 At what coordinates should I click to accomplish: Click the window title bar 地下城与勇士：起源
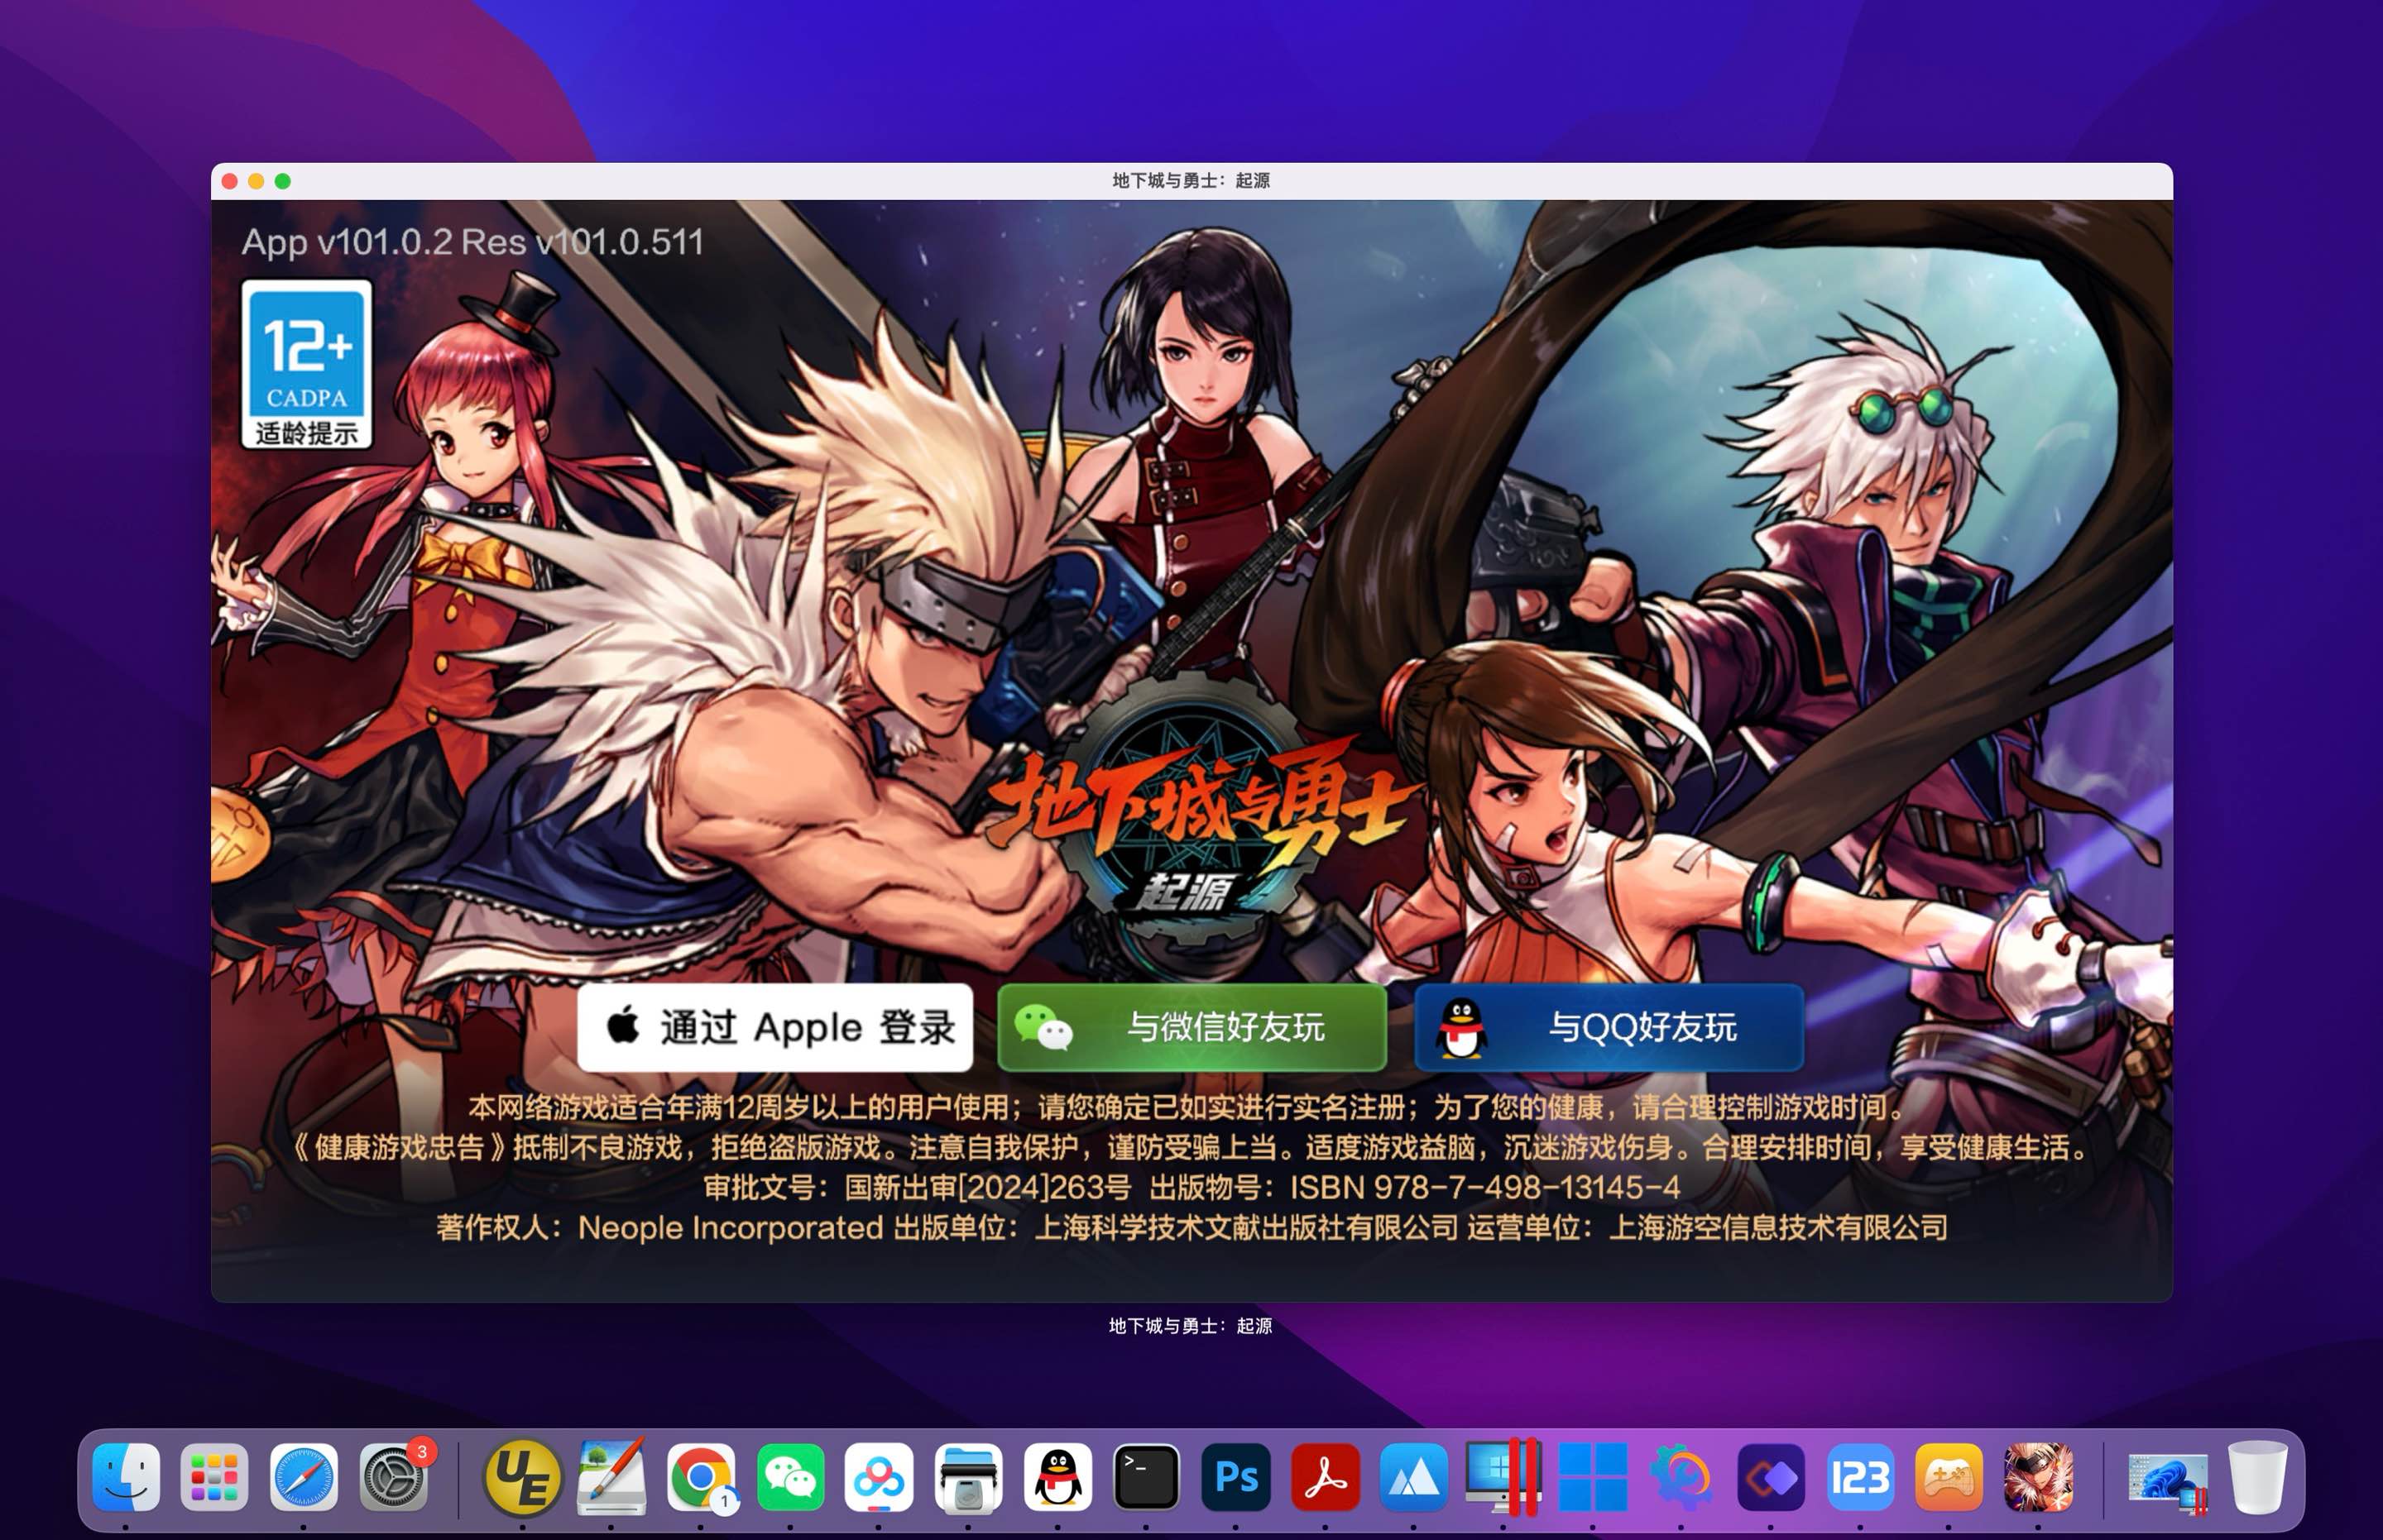click(x=1191, y=181)
